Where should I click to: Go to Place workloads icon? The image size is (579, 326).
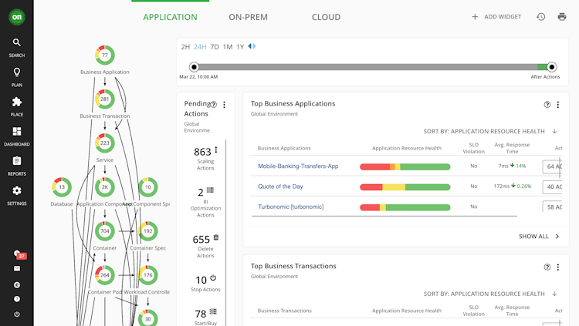(x=16, y=102)
